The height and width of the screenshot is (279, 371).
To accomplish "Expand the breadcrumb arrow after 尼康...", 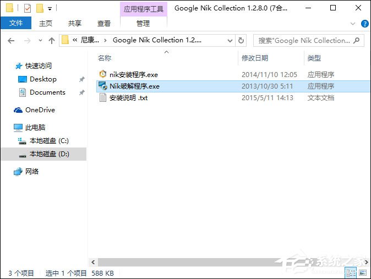I will pos(105,41).
